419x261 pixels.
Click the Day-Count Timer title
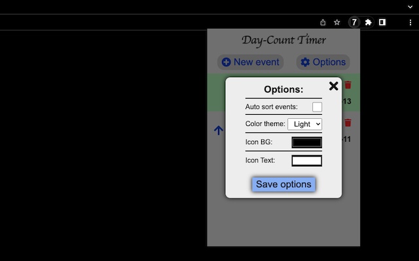point(283,40)
